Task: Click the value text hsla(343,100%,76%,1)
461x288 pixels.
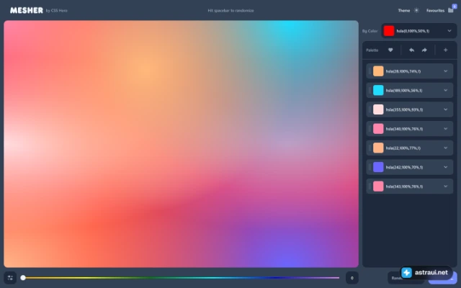Action: point(404,186)
